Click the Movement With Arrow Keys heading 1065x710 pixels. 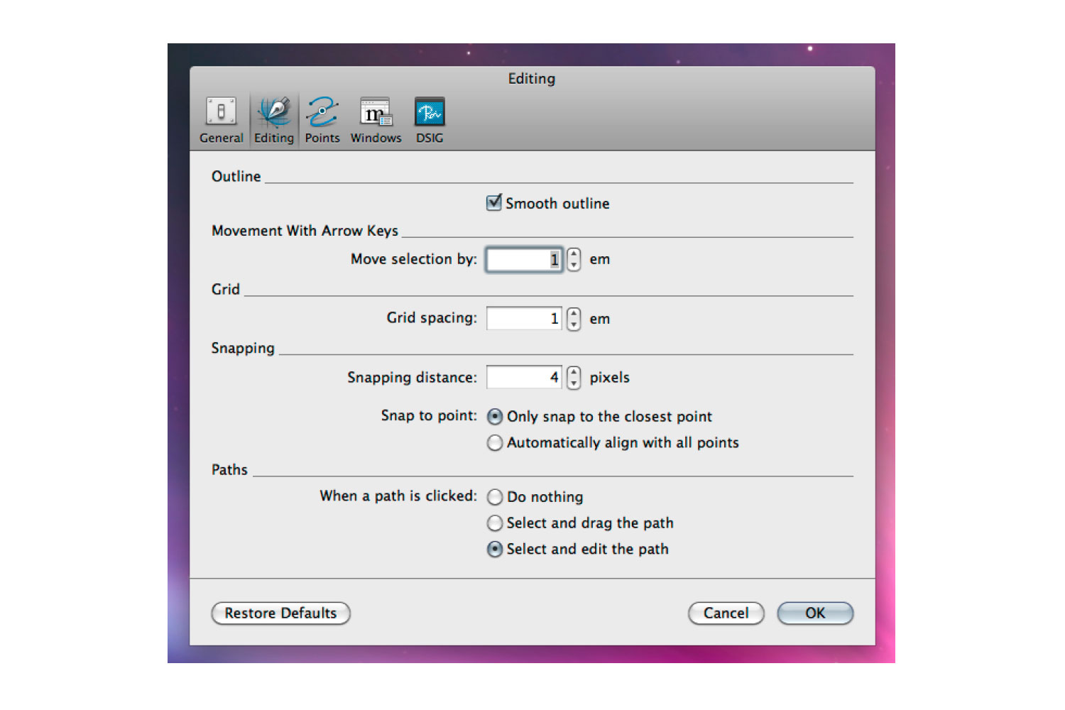point(305,231)
